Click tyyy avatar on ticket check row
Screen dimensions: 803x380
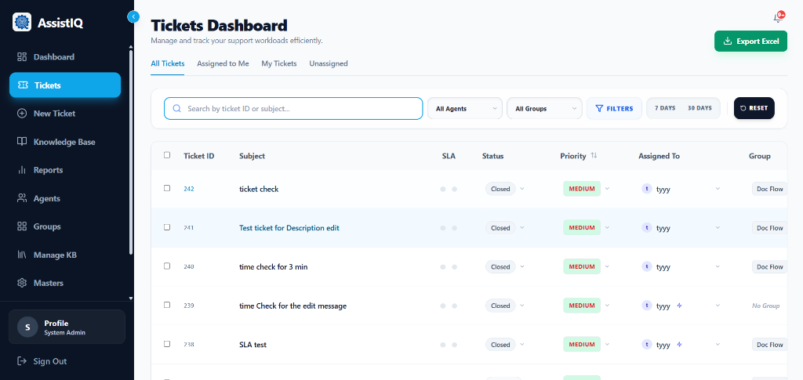coord(647,189)
